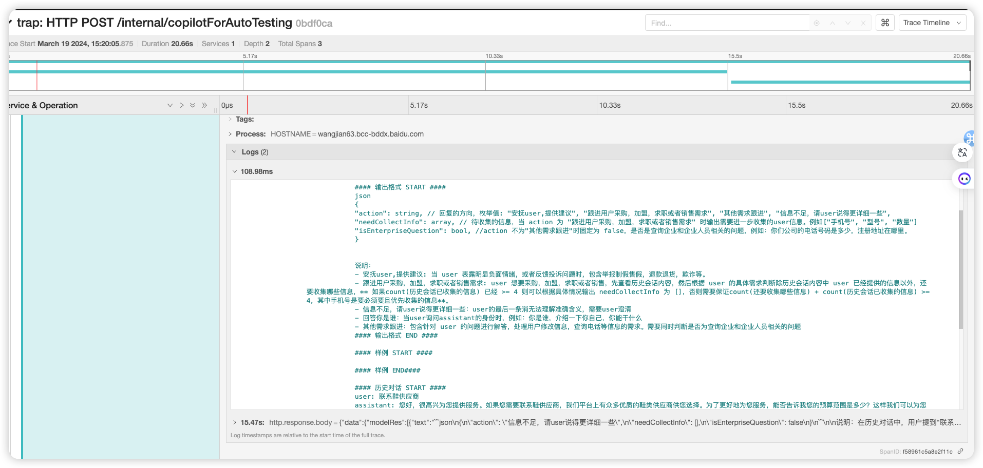Expand one level of spans chevron
Viewport: 983px width, 468px height.
[170, 105]
